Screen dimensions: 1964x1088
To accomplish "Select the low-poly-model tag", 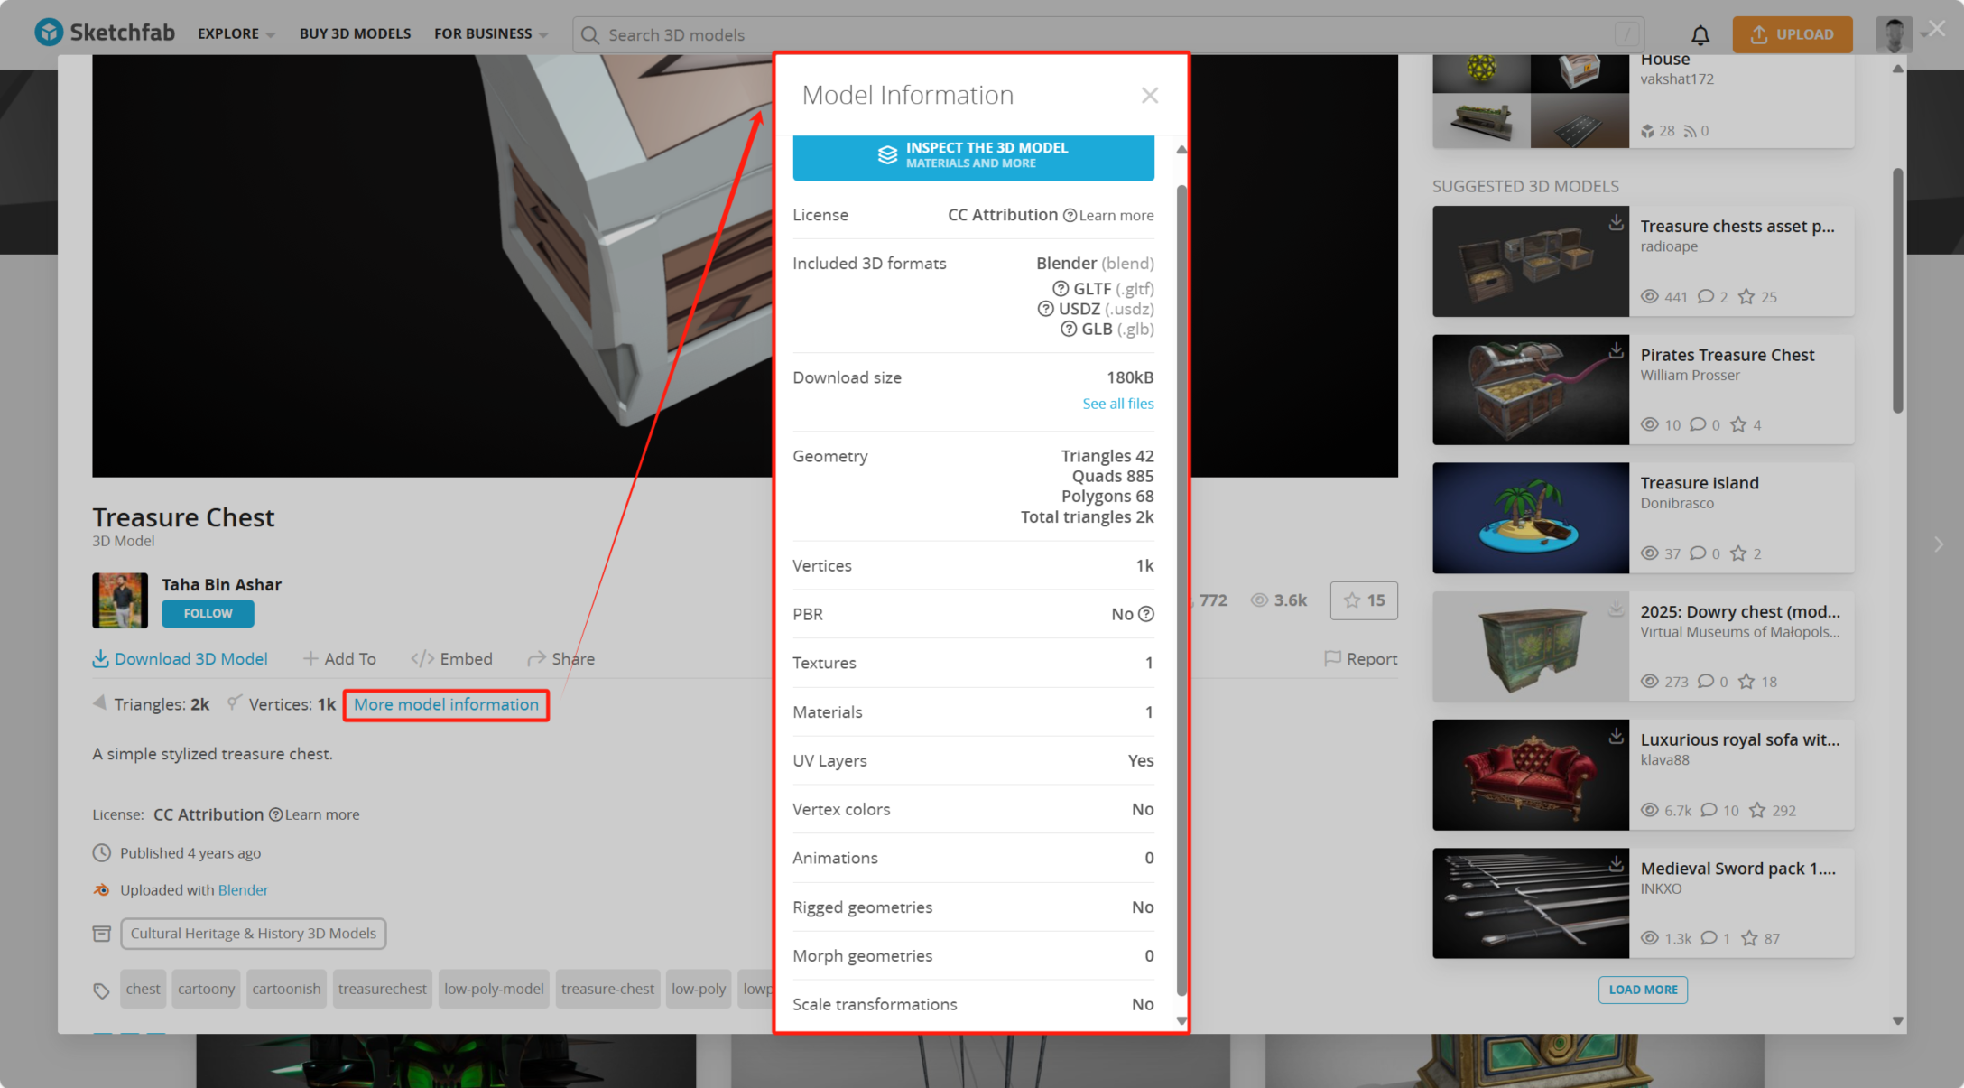I will [x=494, y=989].
